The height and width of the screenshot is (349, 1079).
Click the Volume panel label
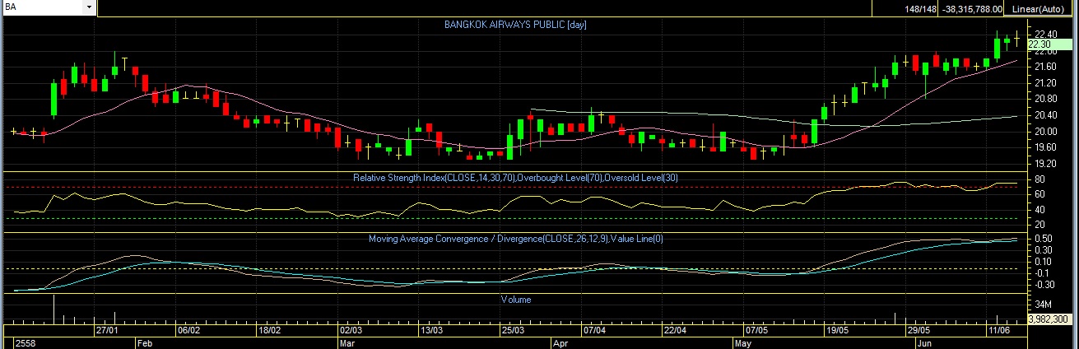(x=516, y=300)
